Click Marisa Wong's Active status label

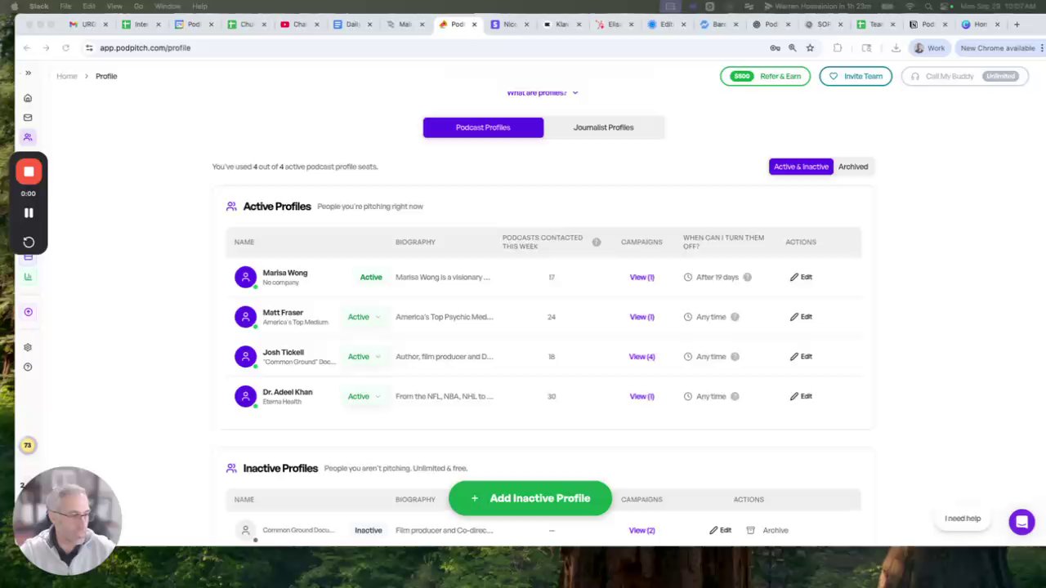click(x=371, y=277)
